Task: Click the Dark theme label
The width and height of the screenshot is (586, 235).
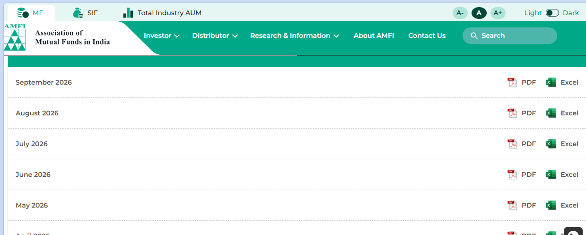Action: 571,13
